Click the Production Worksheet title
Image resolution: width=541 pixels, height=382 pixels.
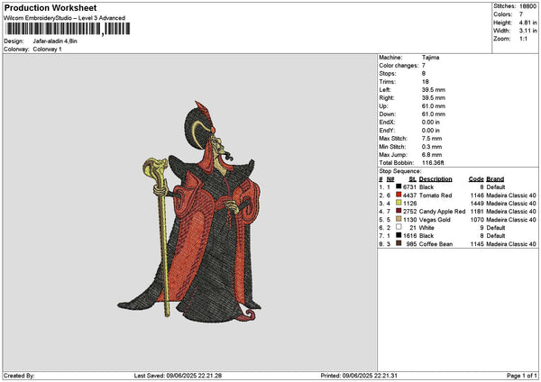[x=50, y=8]
